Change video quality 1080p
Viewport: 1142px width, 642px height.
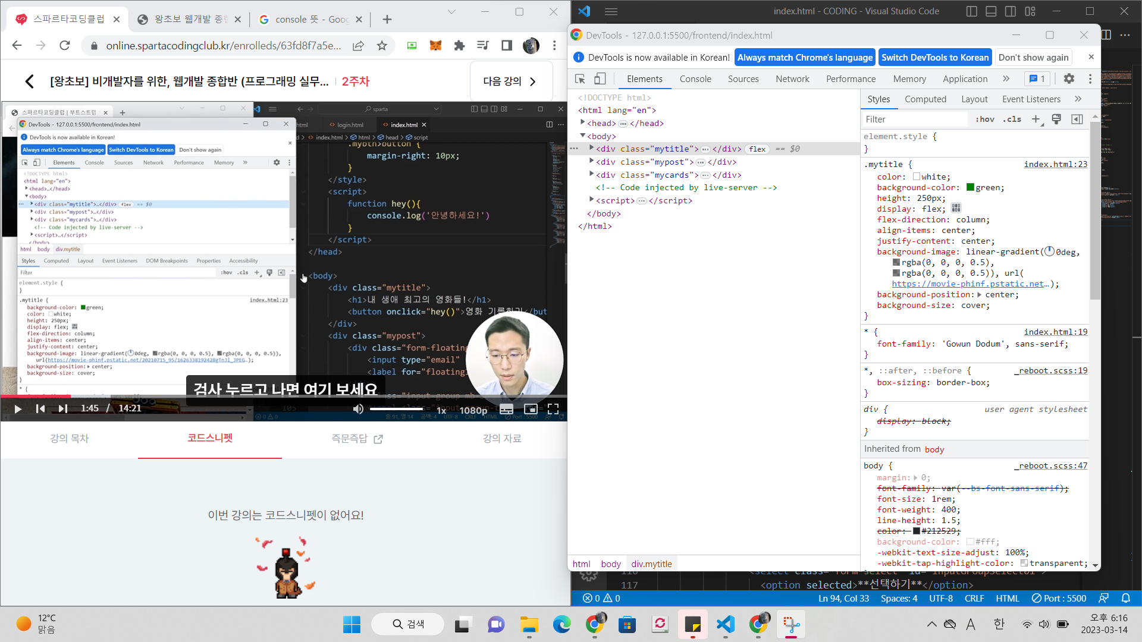(x=473, y=410)
